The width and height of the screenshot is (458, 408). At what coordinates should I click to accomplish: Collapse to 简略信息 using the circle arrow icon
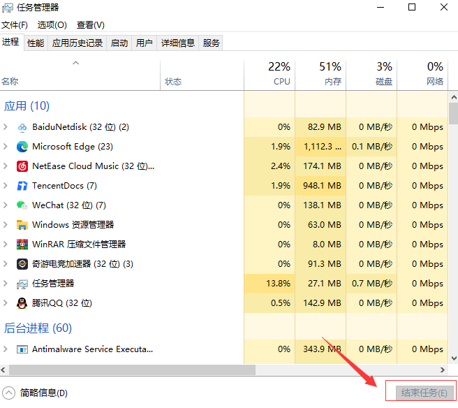tap(8, 393)
